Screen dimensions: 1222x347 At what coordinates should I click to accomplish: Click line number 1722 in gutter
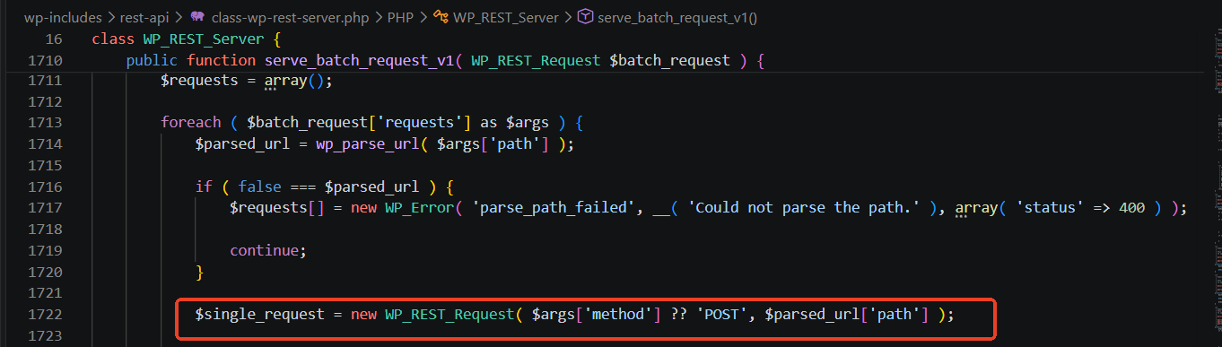44,315
